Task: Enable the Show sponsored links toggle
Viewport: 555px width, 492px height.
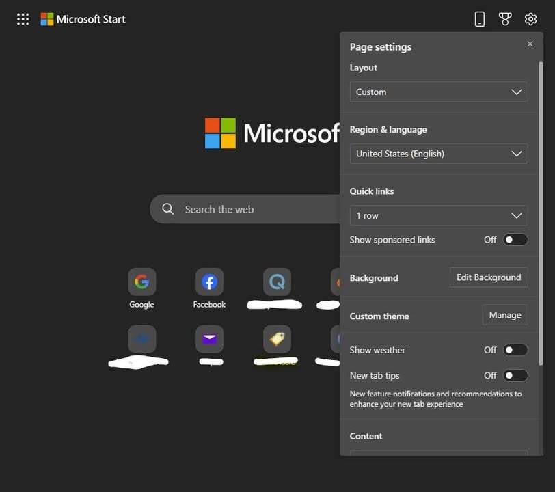Action: click(x=515, y=239)
